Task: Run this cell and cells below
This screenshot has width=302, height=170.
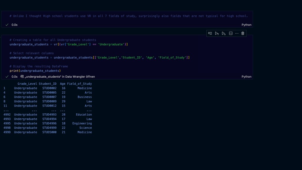Action: [x=224, y=33]
